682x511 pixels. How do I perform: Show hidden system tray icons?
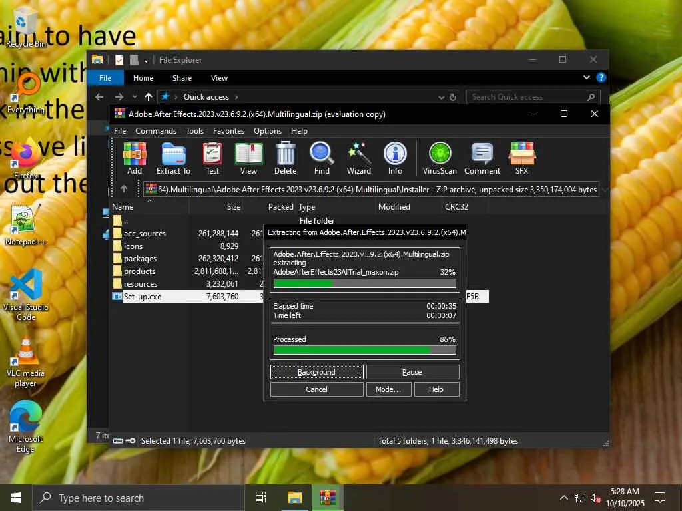pyautogui.click(x=563, y=498)
